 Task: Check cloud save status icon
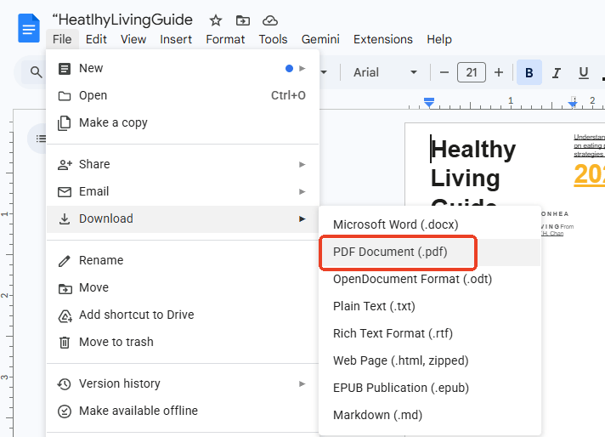270,20
